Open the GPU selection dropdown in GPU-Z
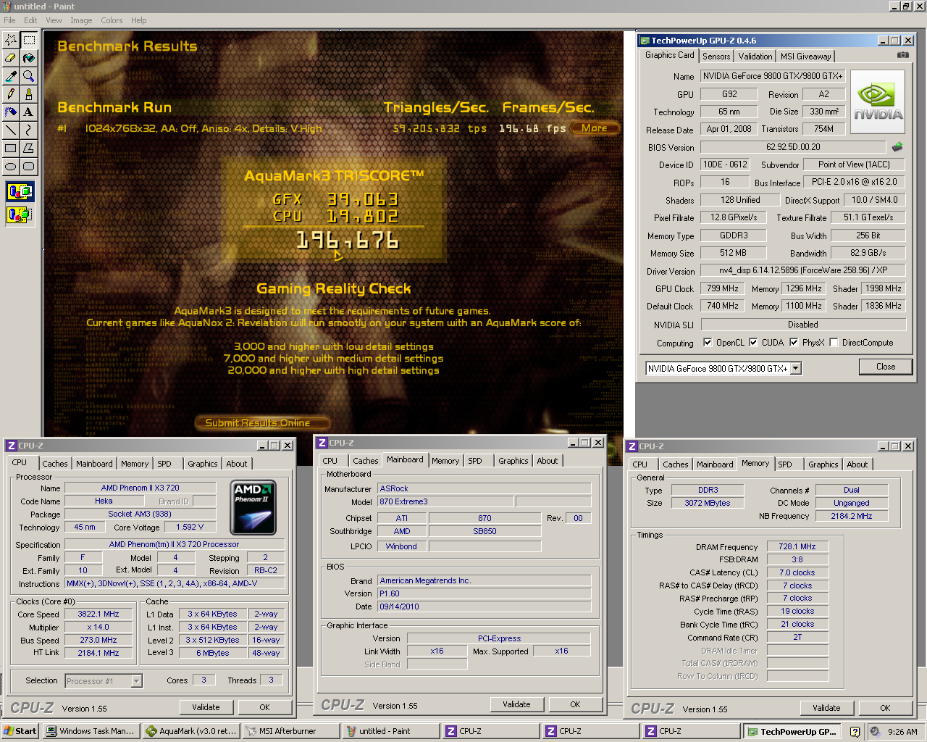Screen dimensions: 927x742 pyautogui.click(x=796, y=368)
